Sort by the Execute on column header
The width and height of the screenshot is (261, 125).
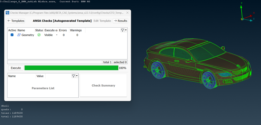click(x=51, y=30)
